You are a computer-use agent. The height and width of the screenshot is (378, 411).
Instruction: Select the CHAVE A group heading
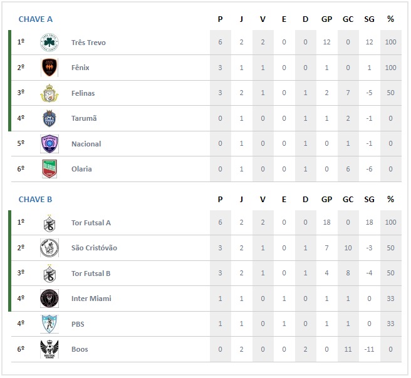[35, 19]
